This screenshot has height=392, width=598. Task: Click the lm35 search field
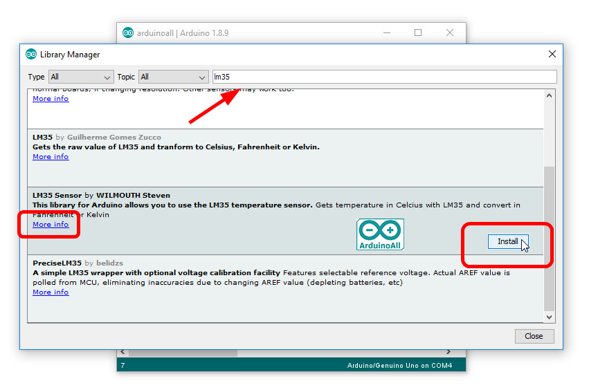pyautogui.click(x=384, y=77)
